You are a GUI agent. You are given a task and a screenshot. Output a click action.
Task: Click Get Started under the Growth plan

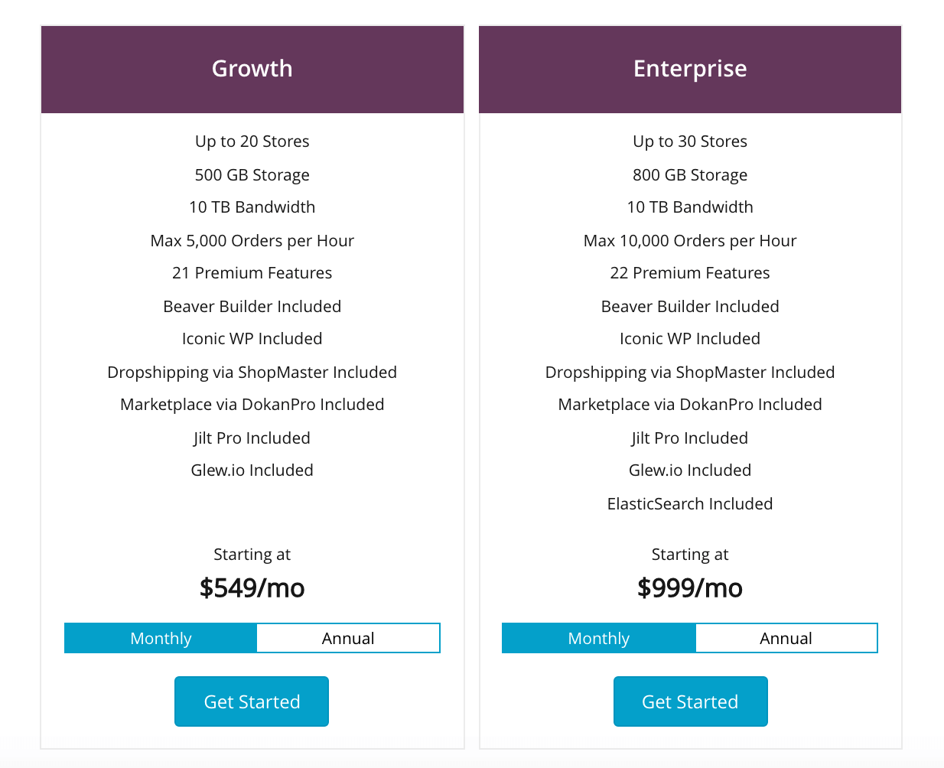[252, 701]
